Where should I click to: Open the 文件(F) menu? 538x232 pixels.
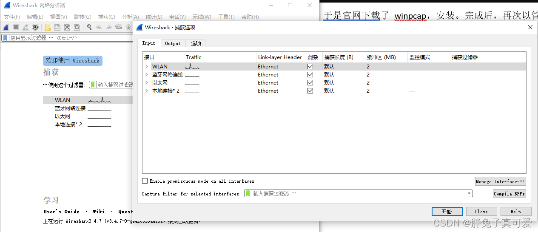pos(12,17)
